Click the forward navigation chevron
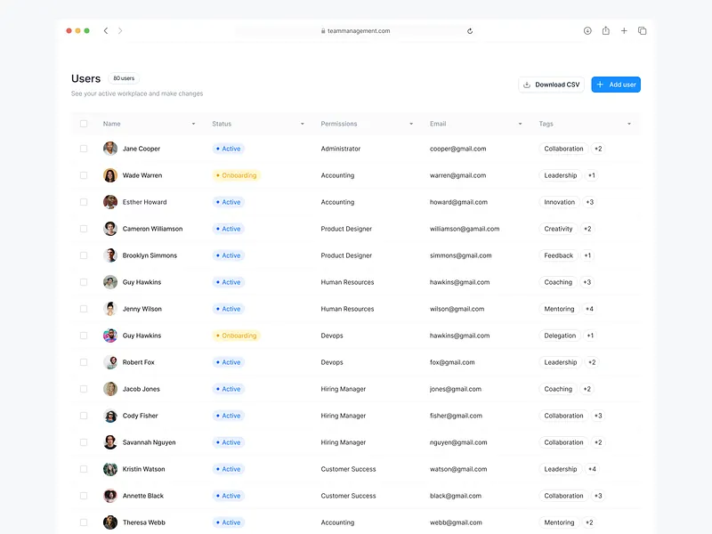Screen dimensions: 712x534 click(120, 30)
